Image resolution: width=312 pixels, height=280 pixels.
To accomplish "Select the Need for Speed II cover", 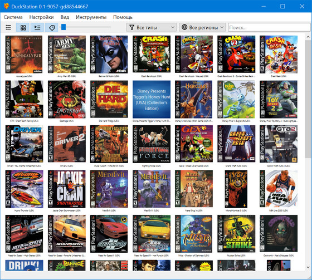I will (x=109, y=234).
